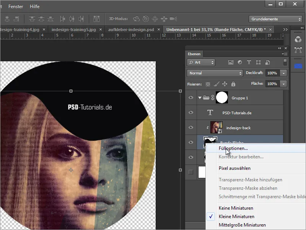Viewport: 306px width, 230px height.
Task: Select the 3D camera zoom icon
Action: click(173, 19)
